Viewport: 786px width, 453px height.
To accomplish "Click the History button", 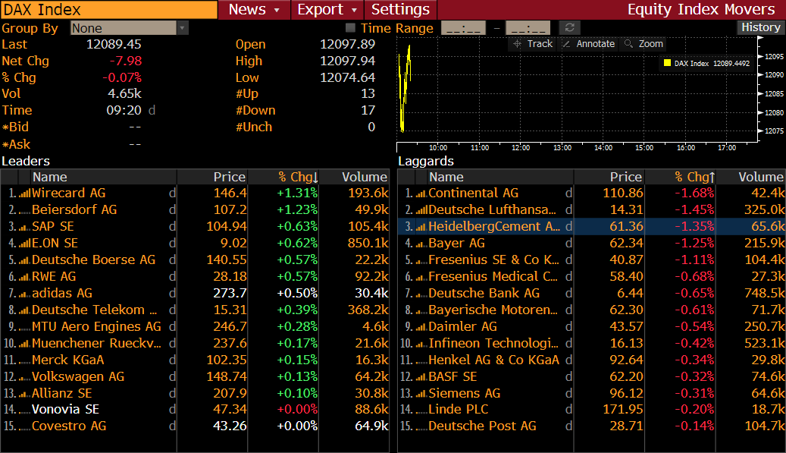I will click(x=760, y=27).
